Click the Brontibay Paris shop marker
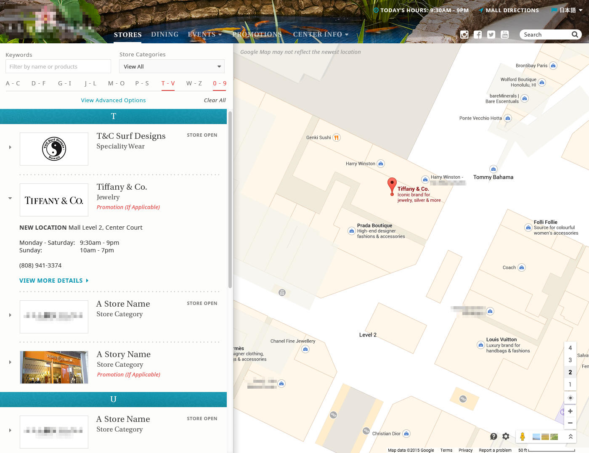 (553, 66)
